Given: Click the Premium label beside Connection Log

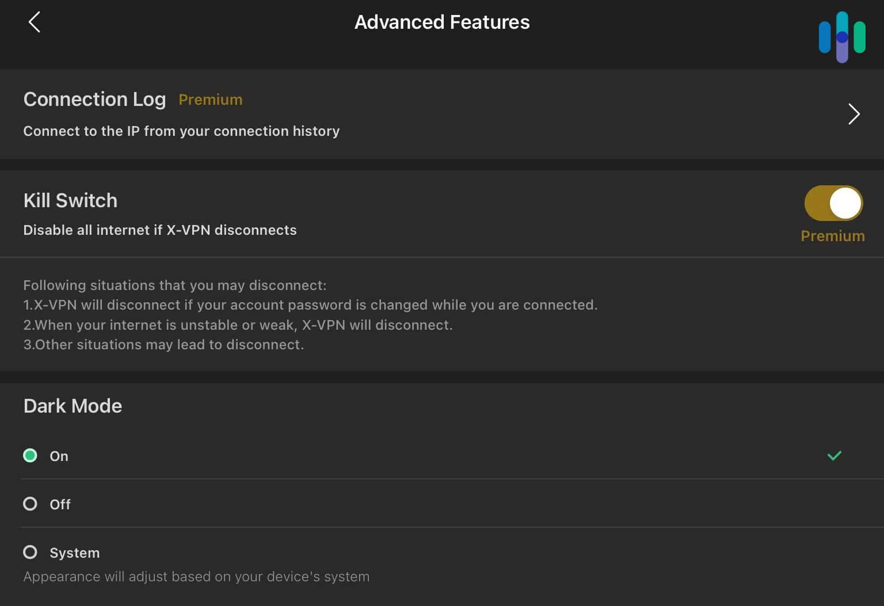Looking at the screenshot, I should 210,99.
